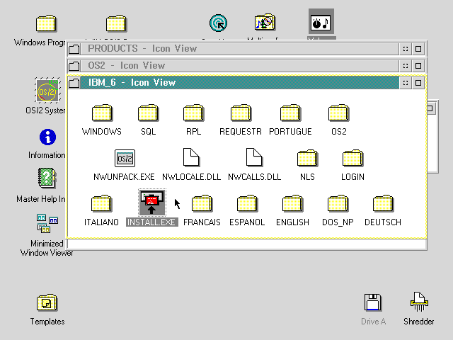This screenshot has height=340, width=453.
Task: Select the teal pointer icon on desktop
Action: tap(218, 23)
